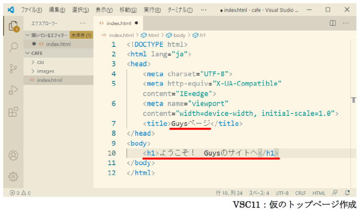This screenshot has height=210, width=364.
Task: Click the closing </html> tag
Action: coord(141,173)
